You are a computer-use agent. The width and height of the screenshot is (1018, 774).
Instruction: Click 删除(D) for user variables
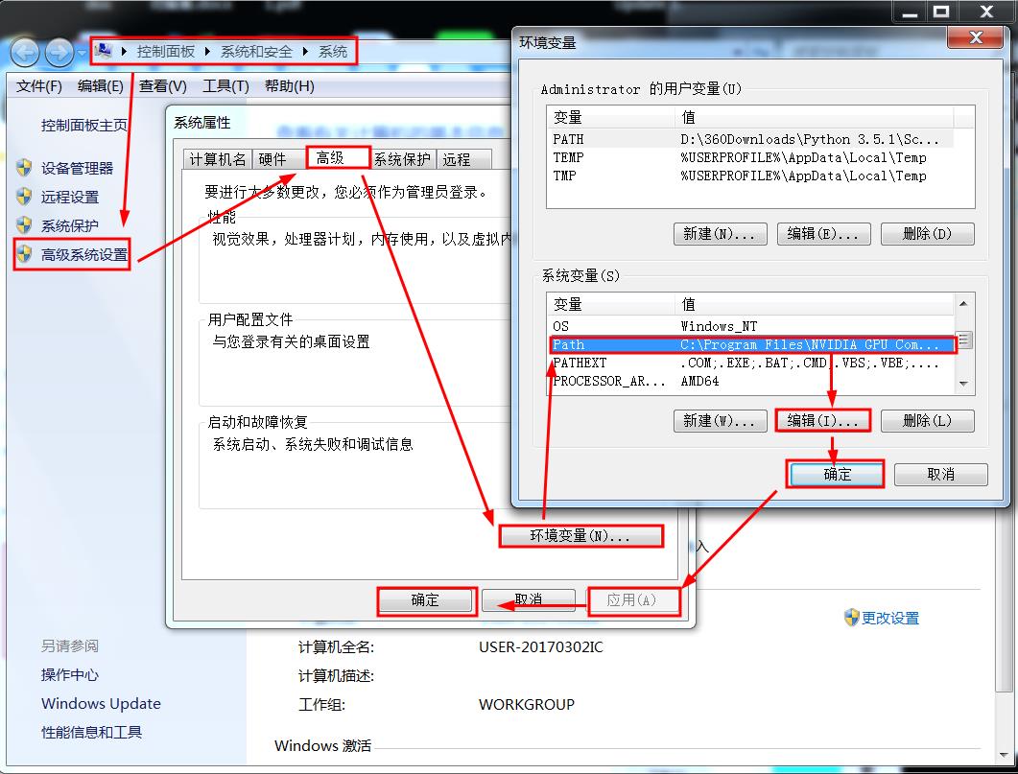point(927,234)
